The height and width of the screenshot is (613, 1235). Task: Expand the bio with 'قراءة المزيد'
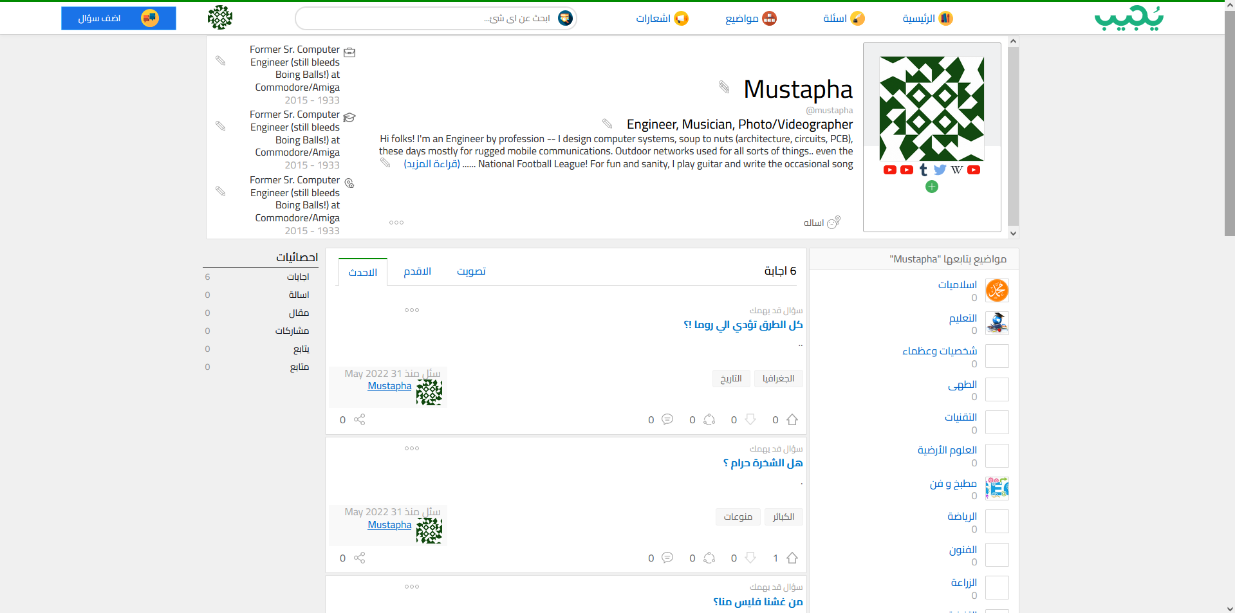click(432, 164)
